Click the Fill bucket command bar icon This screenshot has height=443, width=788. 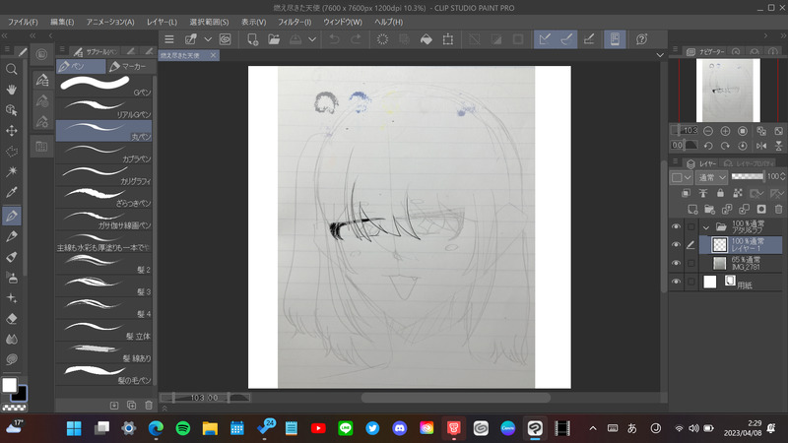tap(427, 39)
